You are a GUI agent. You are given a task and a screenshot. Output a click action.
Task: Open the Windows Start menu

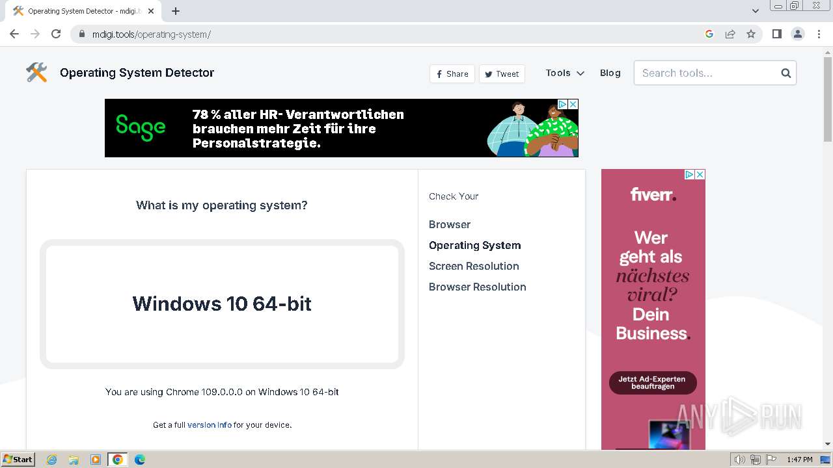click(18, 460)
